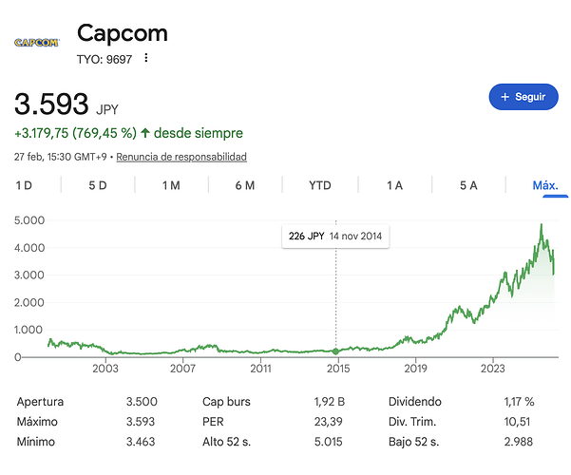This screenshot has height=475, width=571.
Task: Show the 6 M chart range
Action: 245,185
